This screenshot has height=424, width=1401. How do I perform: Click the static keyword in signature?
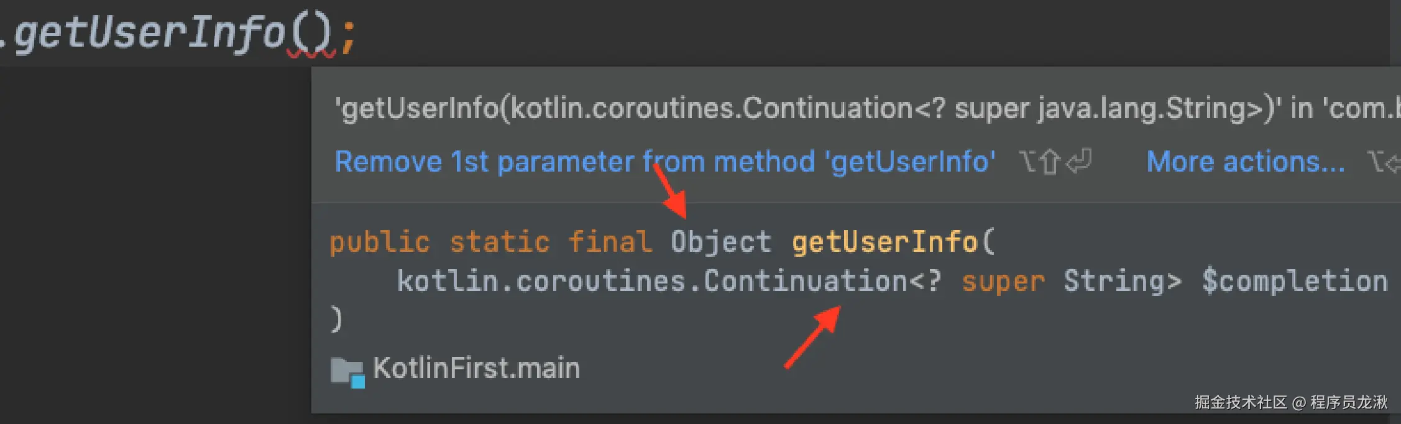(x=499, y=242)
